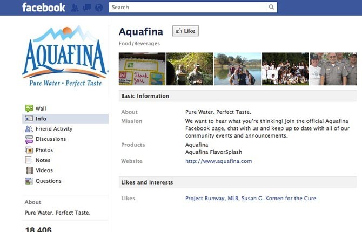
Task: Open the Project Runway link
Action: point(205,199)
